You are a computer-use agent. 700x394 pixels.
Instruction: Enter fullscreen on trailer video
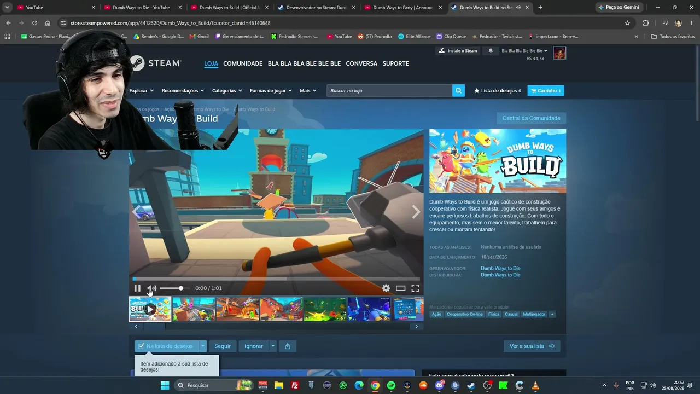(x=415, y=288)
